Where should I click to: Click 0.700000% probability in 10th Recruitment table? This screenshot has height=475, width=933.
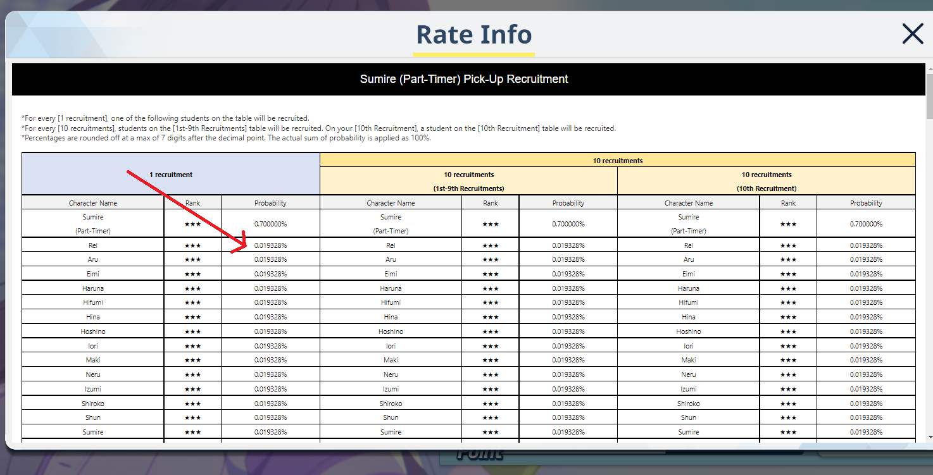pos(866,224)
